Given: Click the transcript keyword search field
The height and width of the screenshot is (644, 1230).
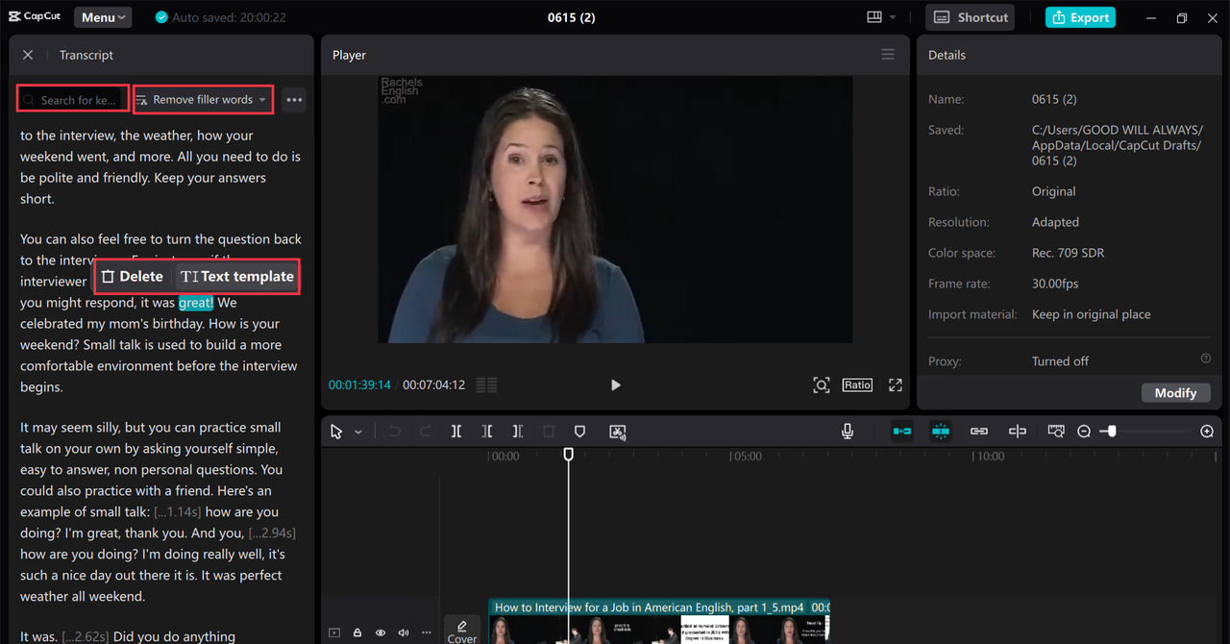Looking at the screenshot, I should click(x=74, y=100).
